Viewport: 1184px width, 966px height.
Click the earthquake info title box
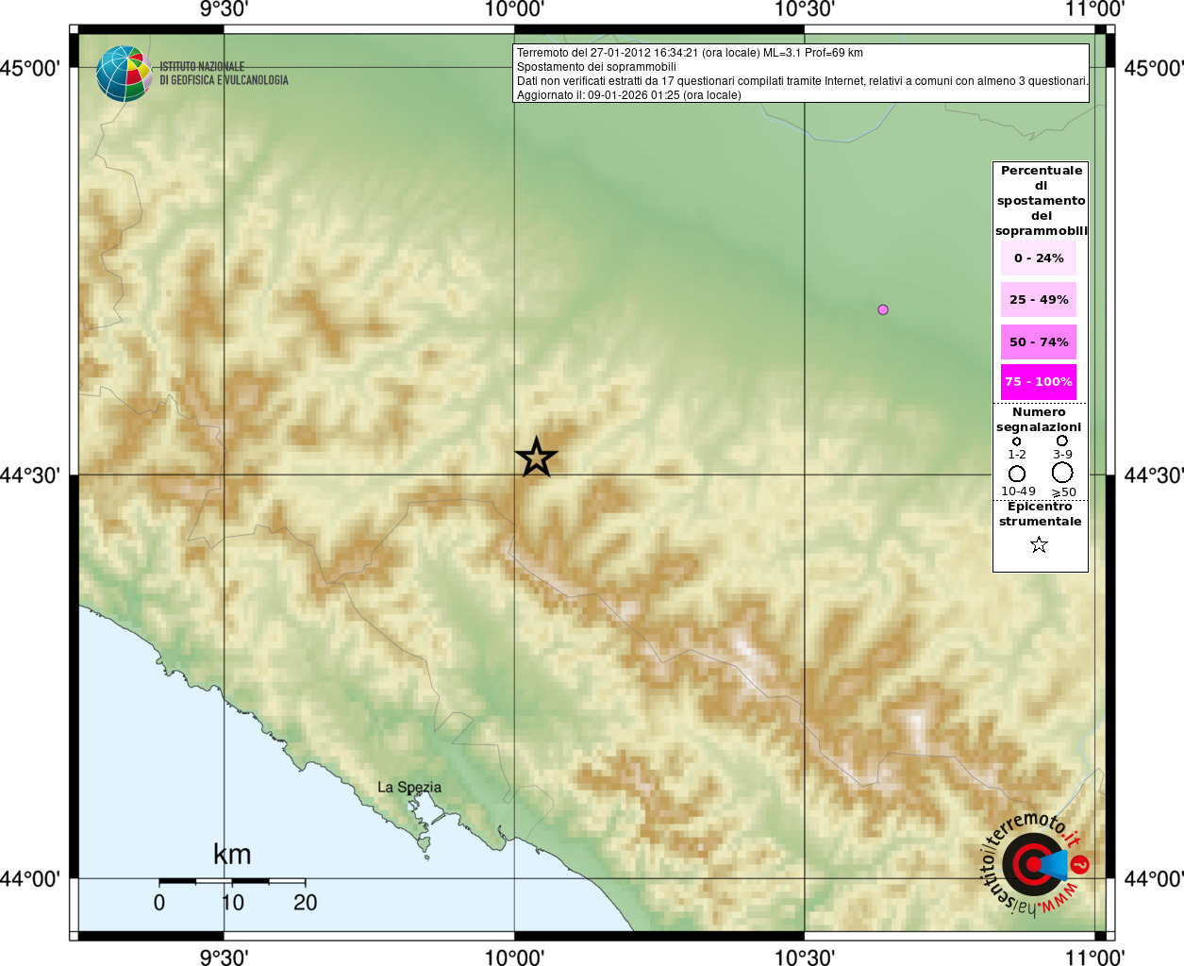coord(801,74)
